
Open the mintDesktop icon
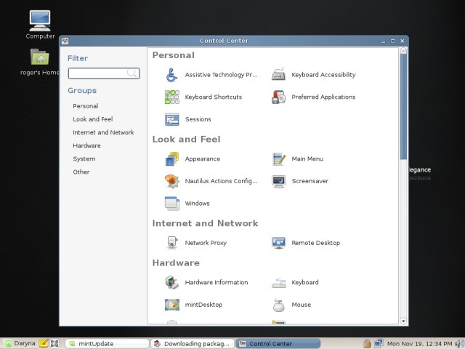[171, 305]
